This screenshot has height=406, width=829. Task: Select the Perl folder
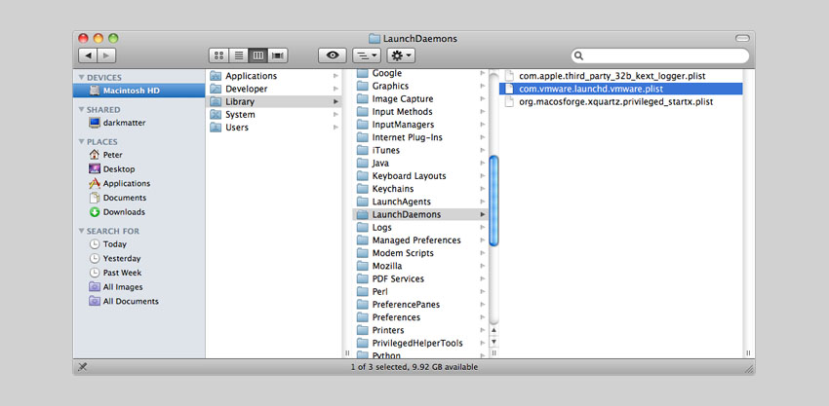420,291
